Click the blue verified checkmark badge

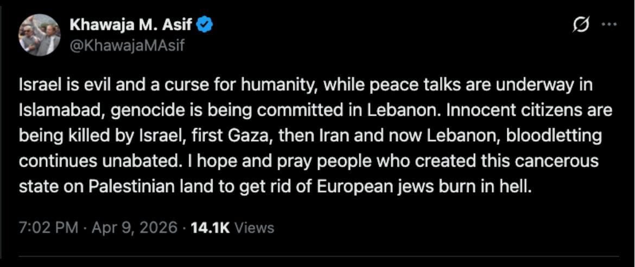click(x=204, y=24)
